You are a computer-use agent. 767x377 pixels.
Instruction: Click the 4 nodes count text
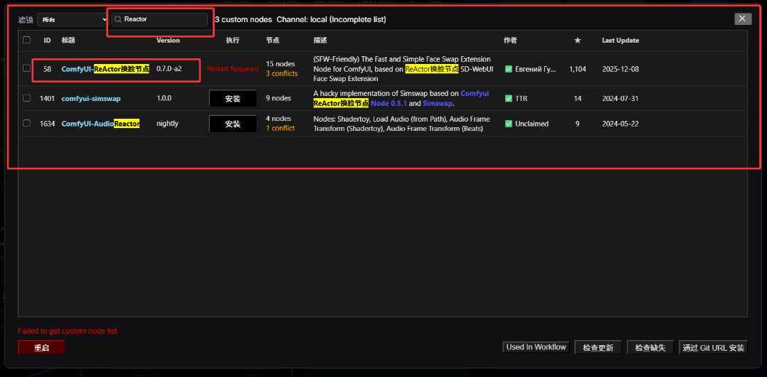pos(278,118)
